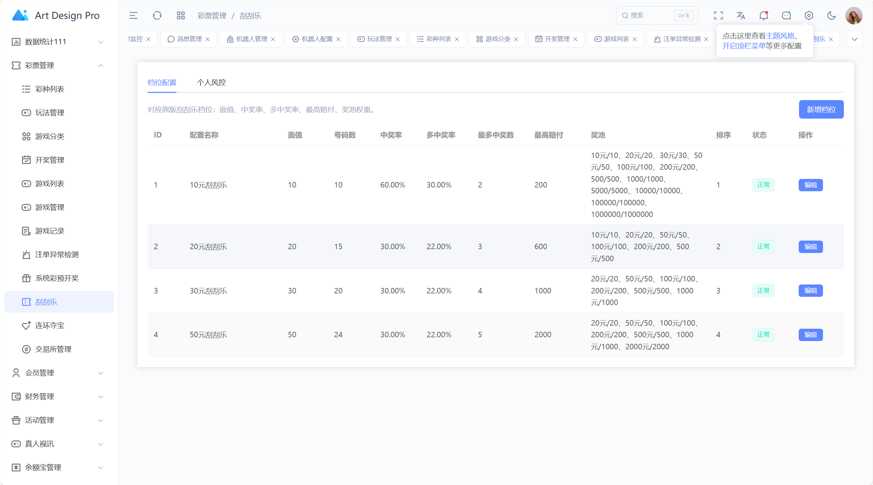
Task: Expand the 余额宝管理 menu
Action: pyautogui.click(x=59, y=468)
